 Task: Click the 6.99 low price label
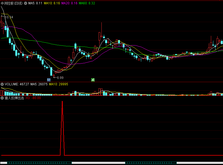(x=60, y=78)
